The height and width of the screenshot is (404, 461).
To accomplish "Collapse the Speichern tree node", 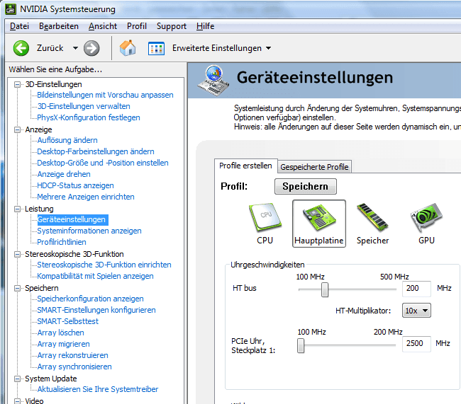I will (17, 288).
